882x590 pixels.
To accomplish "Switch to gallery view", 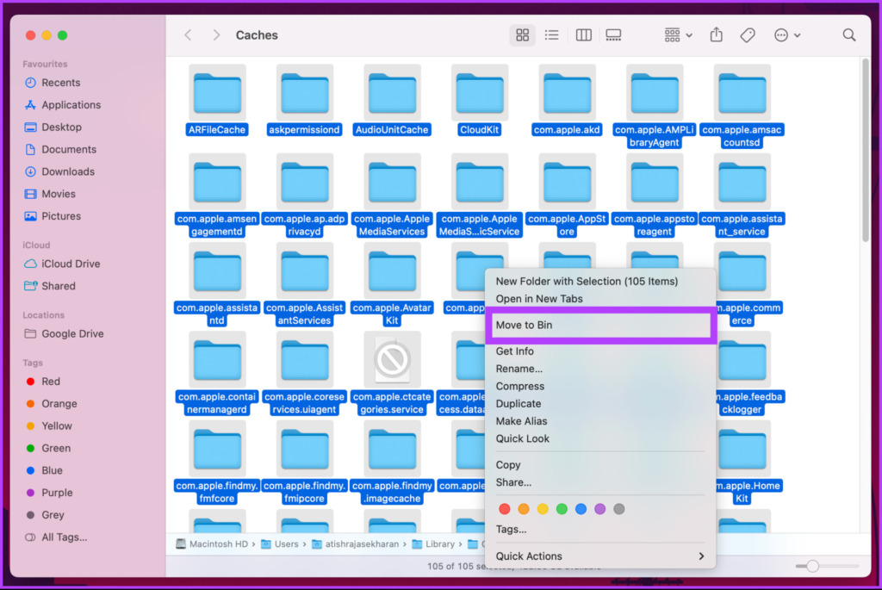I will coord(613,35).
